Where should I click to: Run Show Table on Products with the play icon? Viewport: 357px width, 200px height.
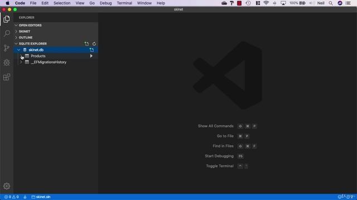point(91,56)
